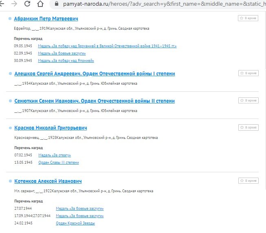This screenshot has height=233, width=266.
Task: Click 'Перечень наград' heading under Абрамкин
Action: (28, 39)
